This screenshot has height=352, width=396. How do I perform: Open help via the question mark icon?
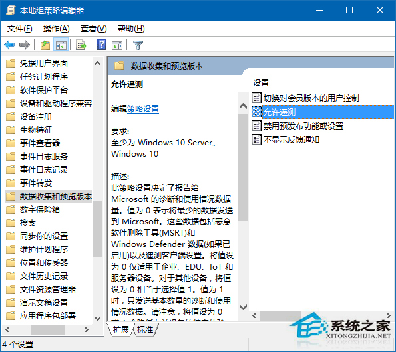[102, 44]
